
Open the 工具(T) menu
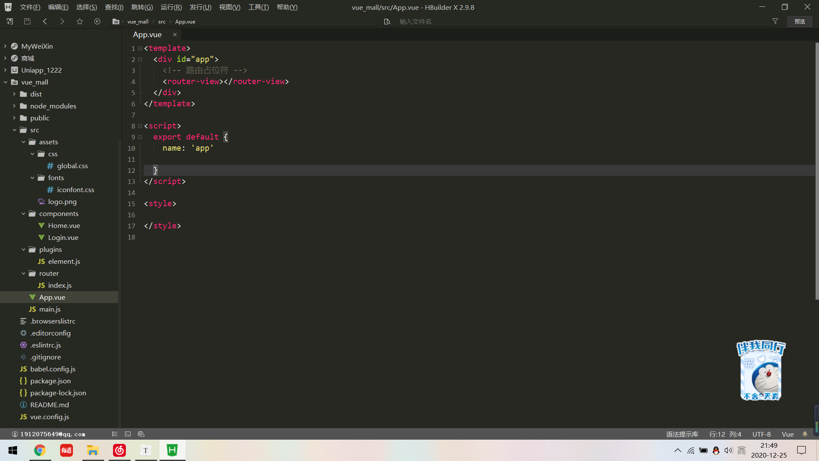pos(258,7)
